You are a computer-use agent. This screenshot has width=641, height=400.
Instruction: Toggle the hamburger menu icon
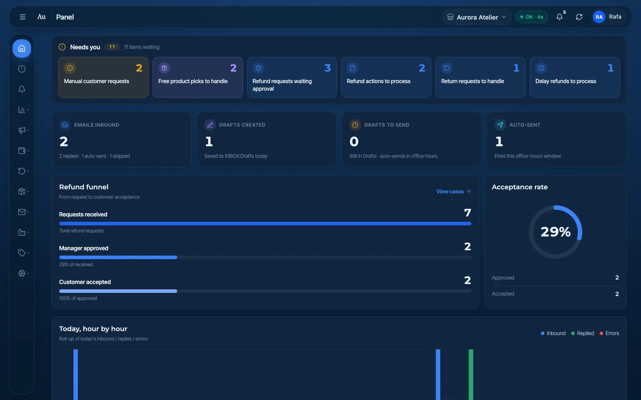pyautogui.click(x=22, y=17)
